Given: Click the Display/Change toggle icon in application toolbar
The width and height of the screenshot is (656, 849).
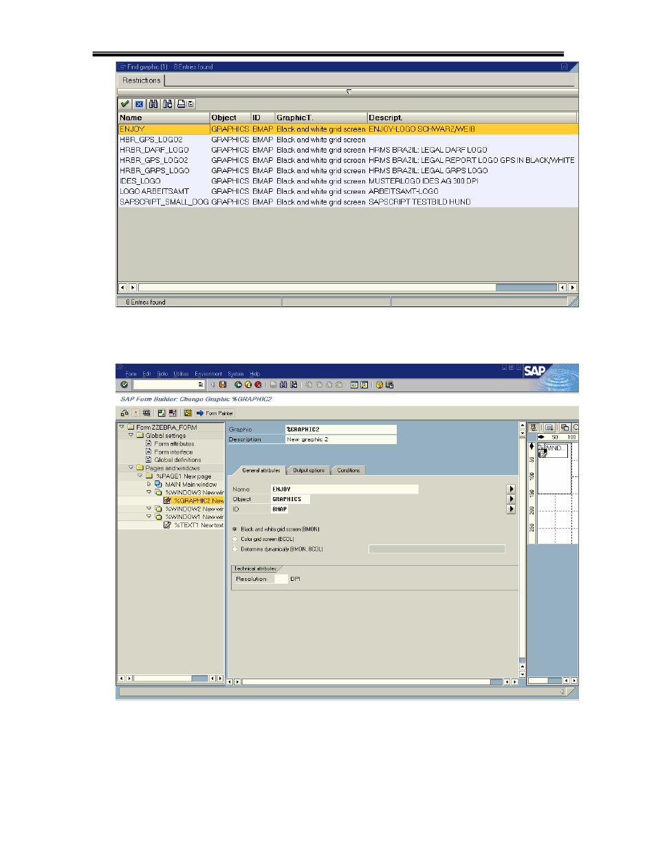Looking at the screenshot, I should pyautogui.click(x=124, y=413).
